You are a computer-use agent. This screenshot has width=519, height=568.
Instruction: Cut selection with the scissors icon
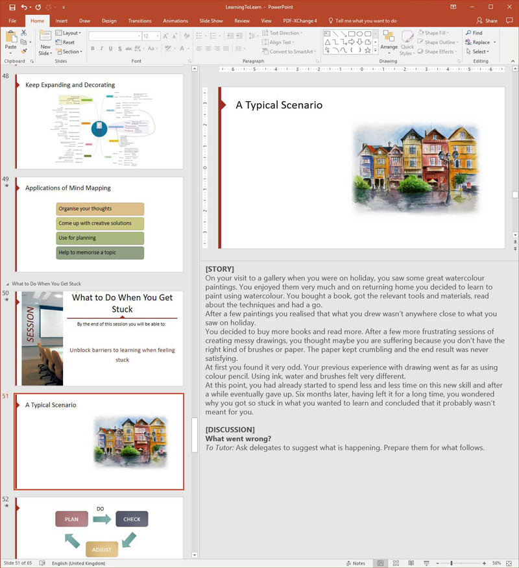pyautogui.click(x=24, y=32)
